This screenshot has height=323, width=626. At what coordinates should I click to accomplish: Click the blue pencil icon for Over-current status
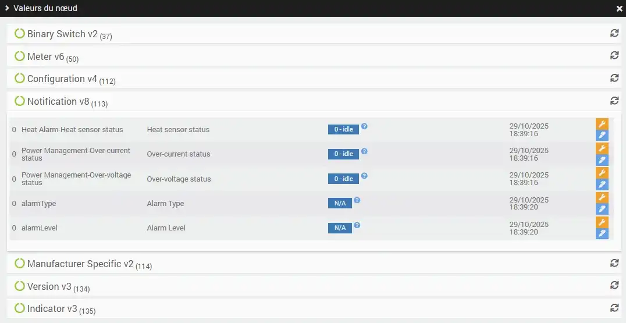coord(602,160)
